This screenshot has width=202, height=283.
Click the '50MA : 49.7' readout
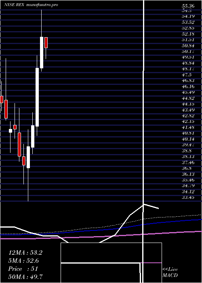tap(26, 277)
